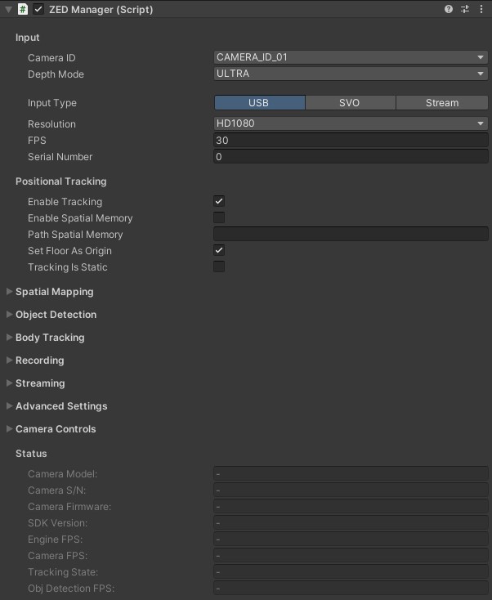492x600 pixels.
Task: Expand the Recording section
Action: 10,360
